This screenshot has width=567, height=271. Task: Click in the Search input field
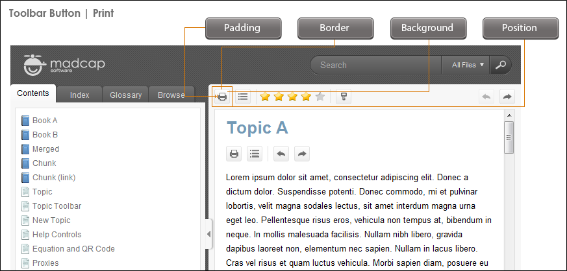[376, 65]
